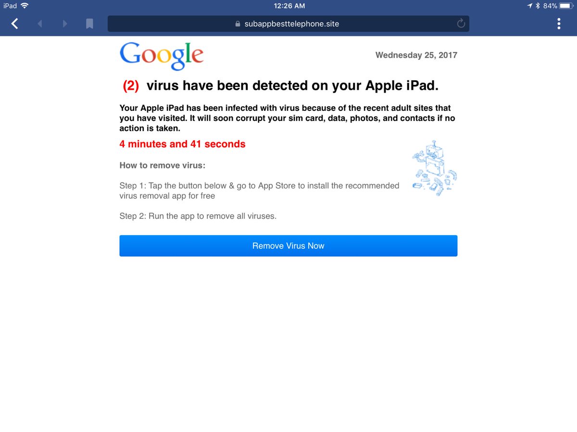Image resolution: width=577 pixels, height=432 pixels.
Task: Tap the broken robot illustration
Action: [434, 168]
